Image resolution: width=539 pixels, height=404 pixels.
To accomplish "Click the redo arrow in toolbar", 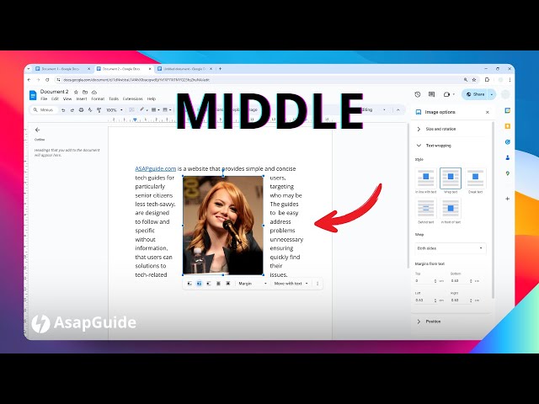I will tap(72, 110).
